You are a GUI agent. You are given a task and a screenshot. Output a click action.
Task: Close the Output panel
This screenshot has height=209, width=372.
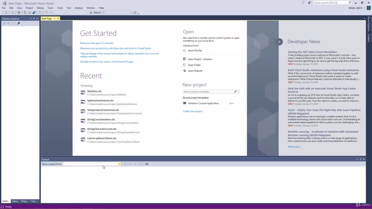[x=364, y=159]
